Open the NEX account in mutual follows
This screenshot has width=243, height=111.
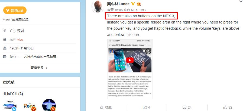tap(10, 105)
